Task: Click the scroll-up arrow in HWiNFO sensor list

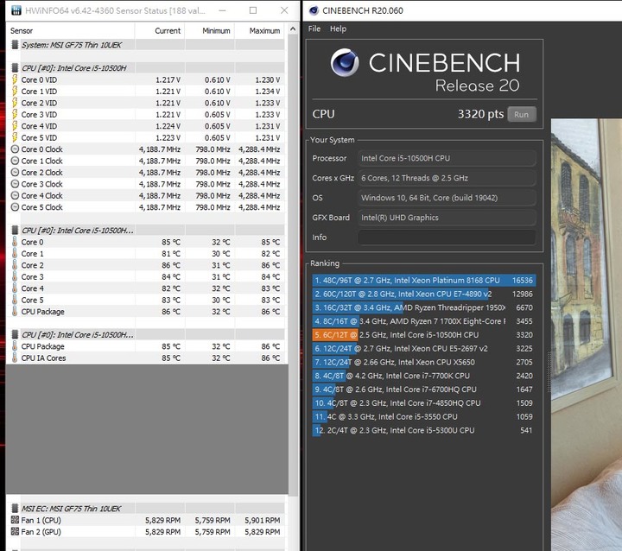Action: tap(293, 29)
